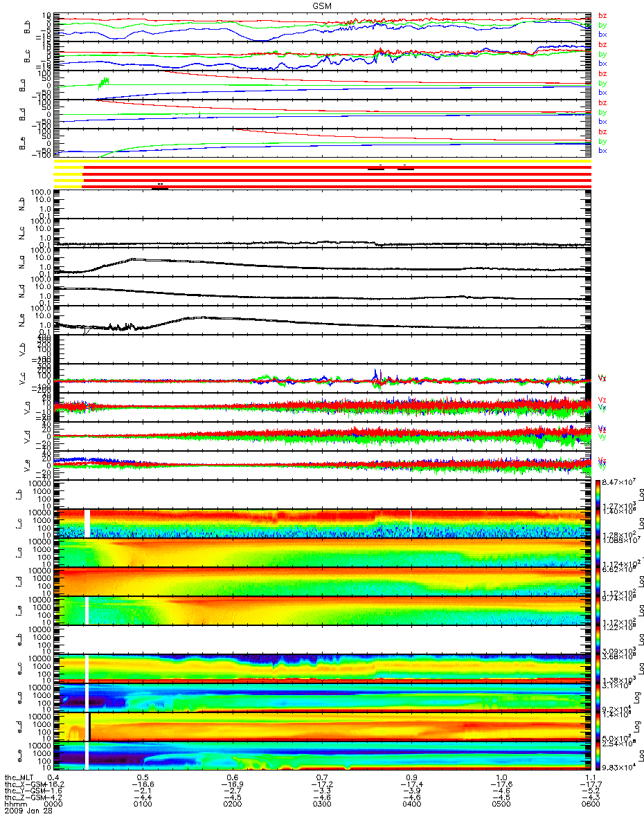This screenshot has width=644, height=830.
Task: Click the GSM plot title
Action: (322, 4)
